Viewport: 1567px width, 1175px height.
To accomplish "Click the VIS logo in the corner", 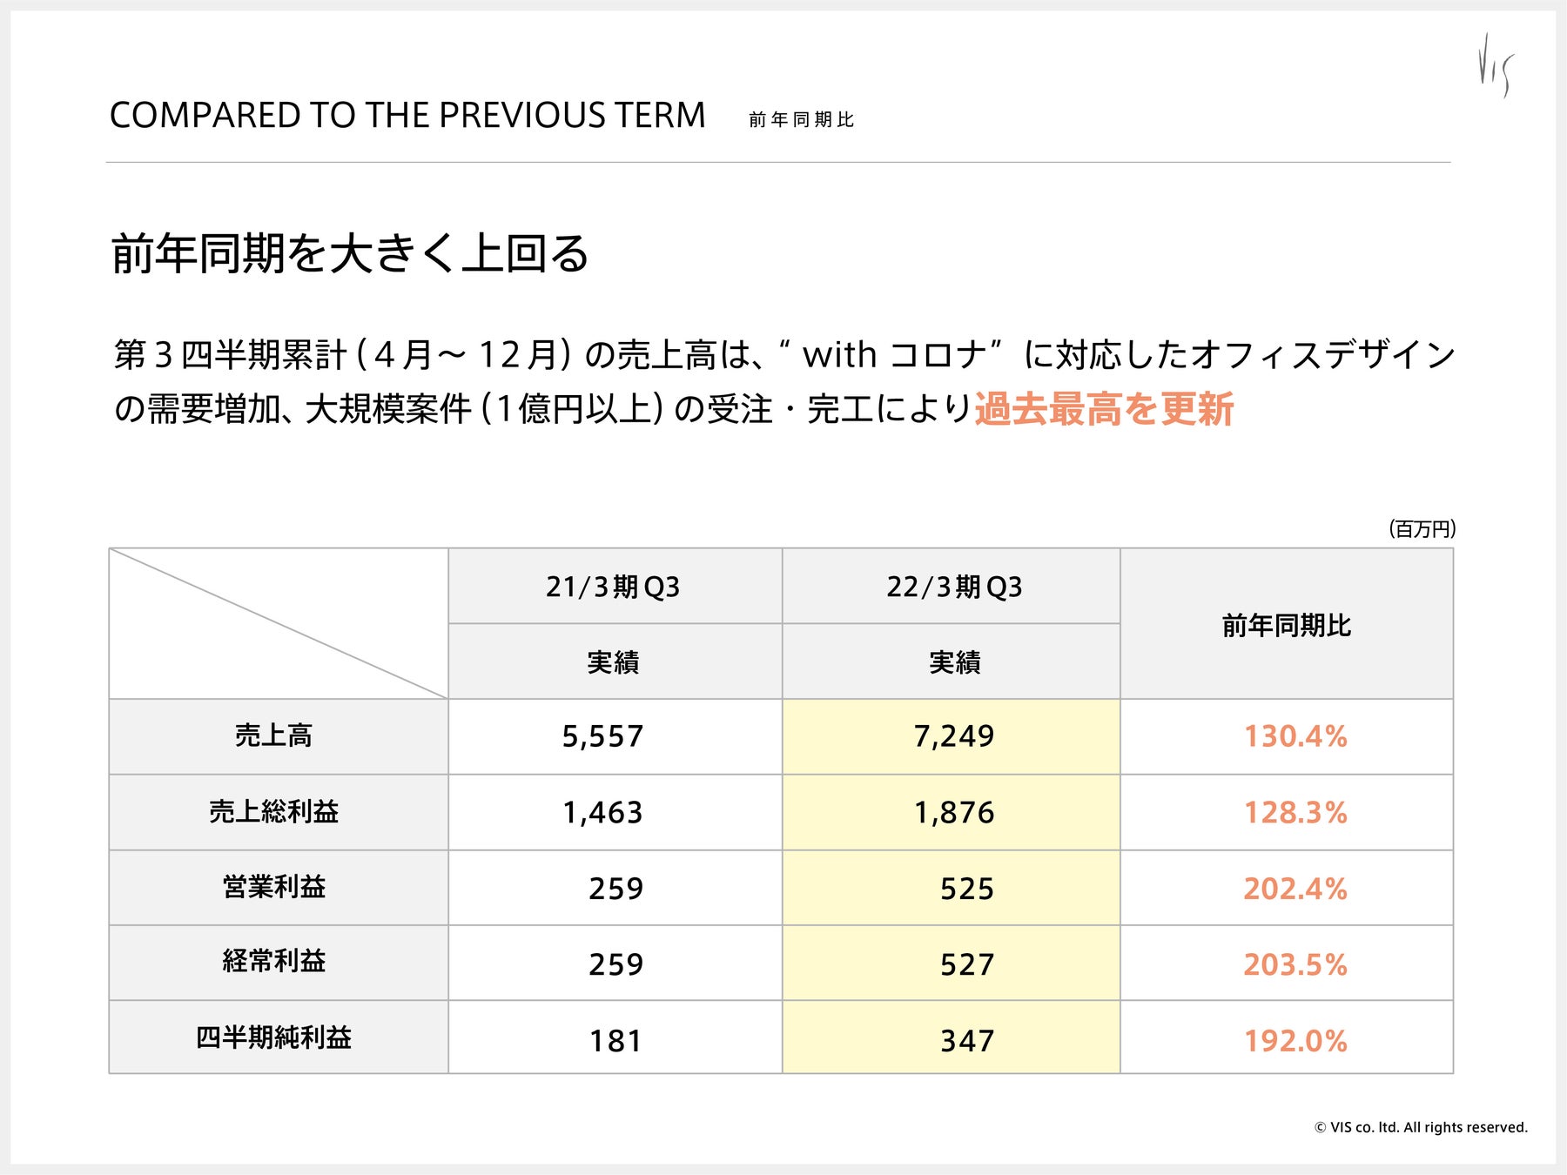I will 1496,65.
